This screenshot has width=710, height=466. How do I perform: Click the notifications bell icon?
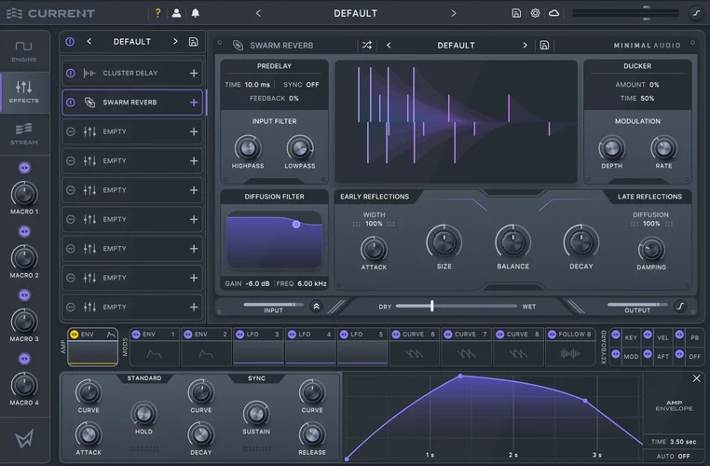[196, 13]
